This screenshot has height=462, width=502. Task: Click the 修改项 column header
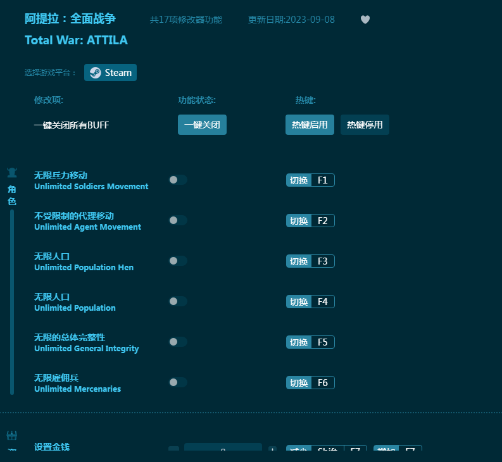[x=49, y=100]
